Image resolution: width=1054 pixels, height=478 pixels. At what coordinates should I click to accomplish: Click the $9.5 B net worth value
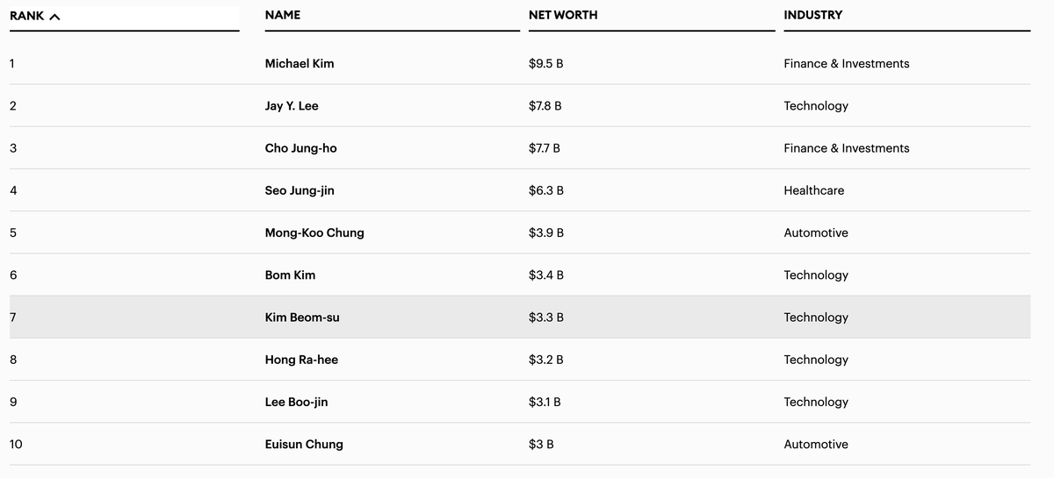[x=545, y=64]
